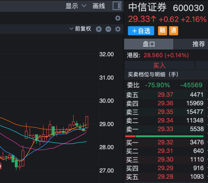Viewport: 208px width, 183px height.
Task: Add stock via +自选 button
Action: click(141, 31)
